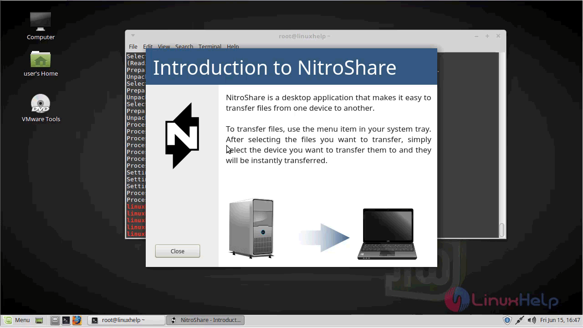Image resolution: width=583 pixels, height=328 pixels.
Task: Open the View menu in terminal
Action: coord(164,46)
